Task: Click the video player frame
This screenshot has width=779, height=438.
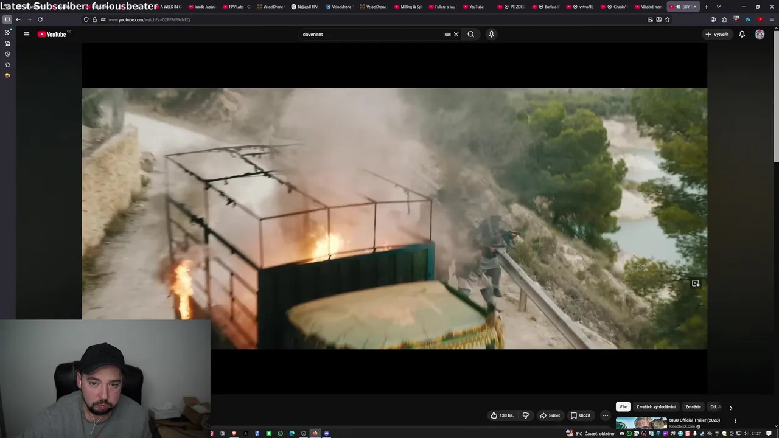Action: (x=394, y=218)
